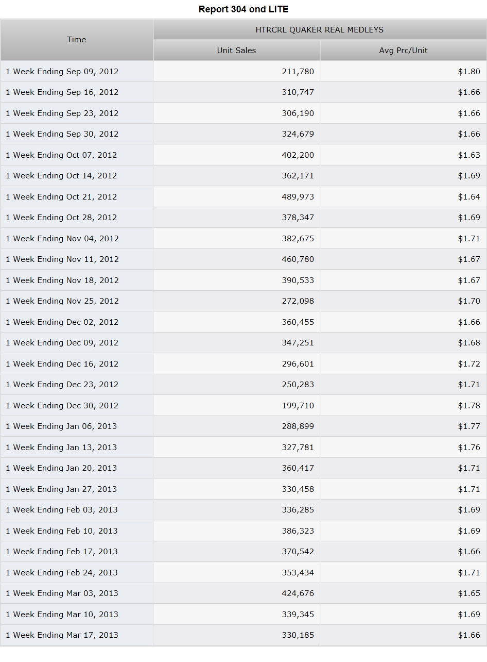Click unit sales value 360,417
This screenshot has width=487, height=662.
click(298, 468)
